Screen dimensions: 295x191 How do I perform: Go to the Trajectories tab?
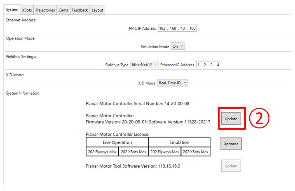click(45, 10)
